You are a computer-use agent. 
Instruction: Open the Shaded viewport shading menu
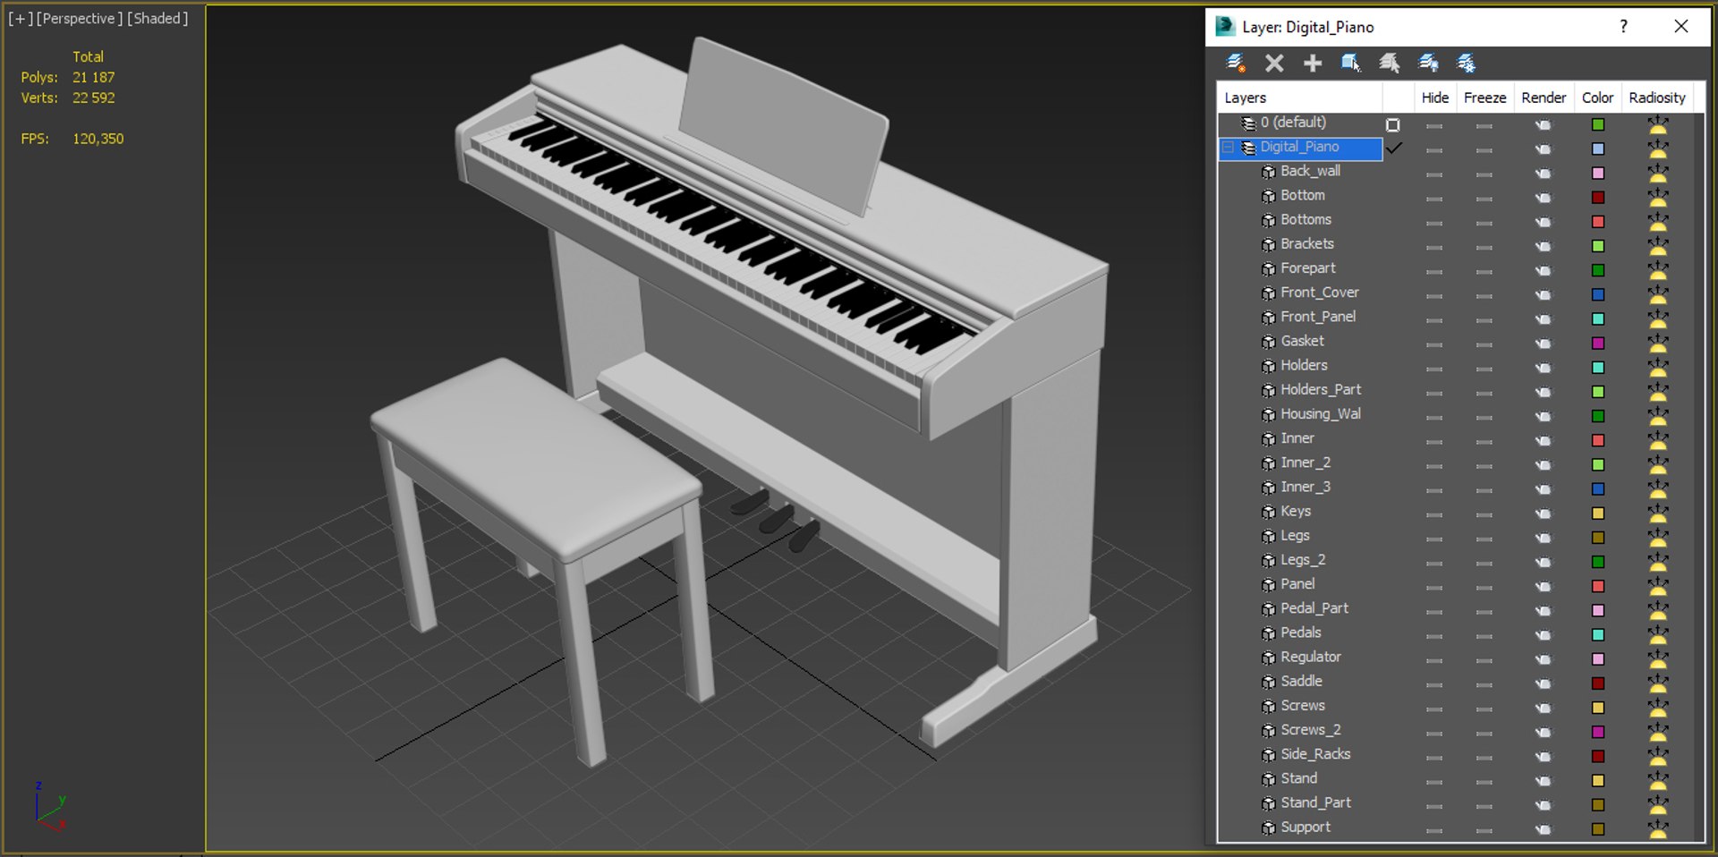click(x=157, y=18)
